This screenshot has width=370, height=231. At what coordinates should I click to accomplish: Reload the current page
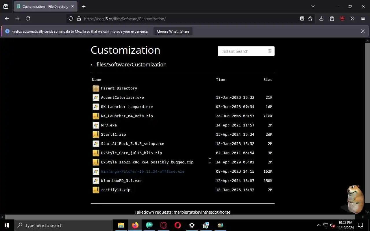pyautogui.click(x=28, y=18)
